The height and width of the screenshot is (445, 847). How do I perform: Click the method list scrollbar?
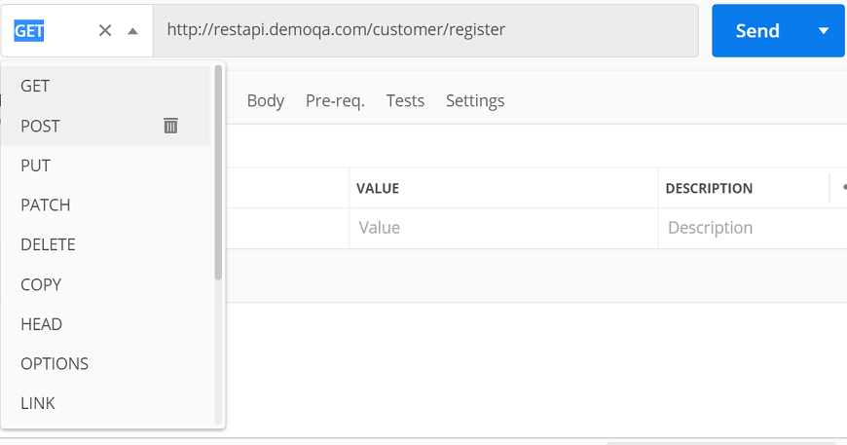(x=218, y=172)
